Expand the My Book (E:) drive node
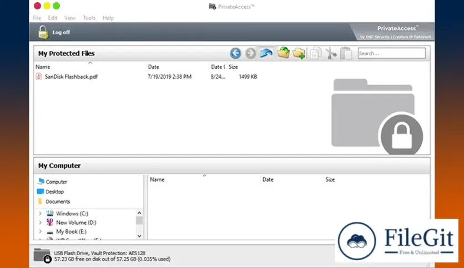Image resolution: width=464 pixels, height=268 pixels. [x=40, y=231]
